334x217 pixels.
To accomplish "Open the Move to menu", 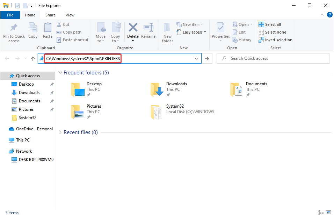I will pyautogui.click(x=101, y=32).
